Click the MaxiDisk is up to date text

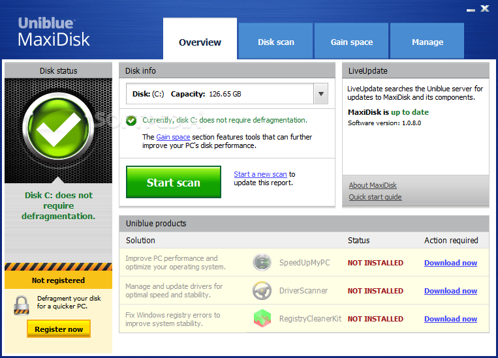pyautogui.click(x=388, y=112)
